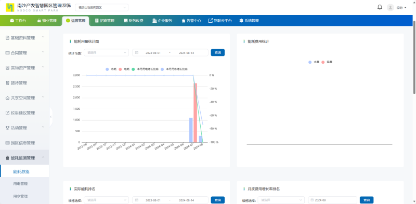This screenshot has width=416, height=204.
Task: Toggle 电费 legend in cost chart
Action: 327,62
